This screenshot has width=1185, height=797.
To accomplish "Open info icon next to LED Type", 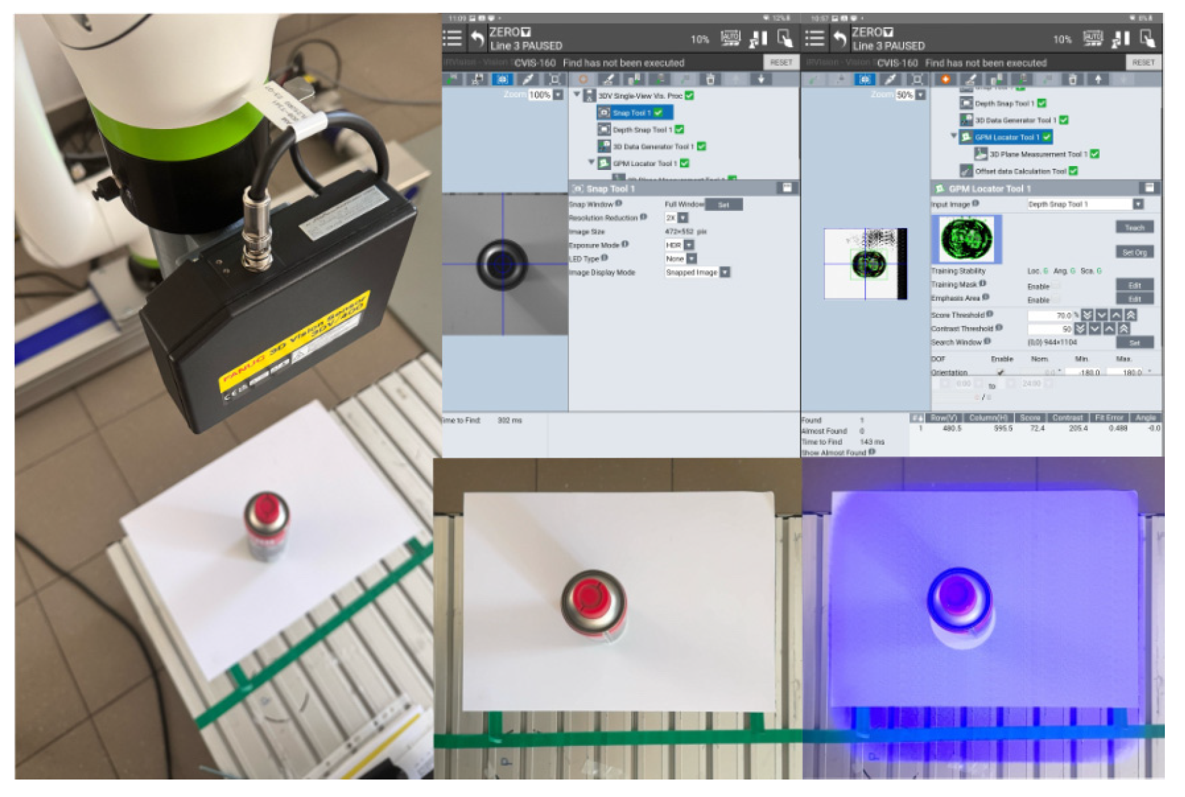I will 605,258.
